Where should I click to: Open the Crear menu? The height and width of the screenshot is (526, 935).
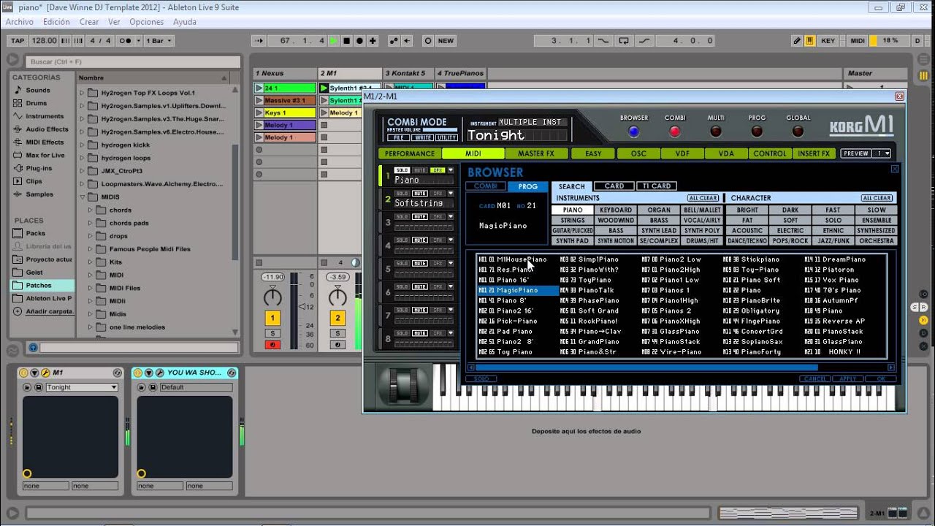click(89, 22)
